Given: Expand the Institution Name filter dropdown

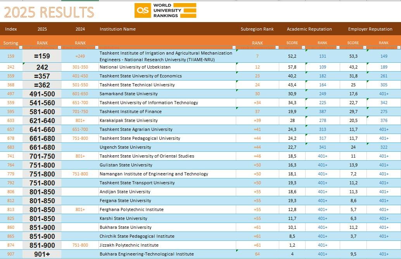Looking at the screenshot, I should pos(234,48).
